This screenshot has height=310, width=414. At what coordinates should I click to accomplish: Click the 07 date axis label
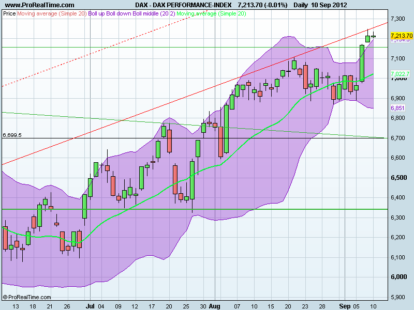click(x=237, y=306)
